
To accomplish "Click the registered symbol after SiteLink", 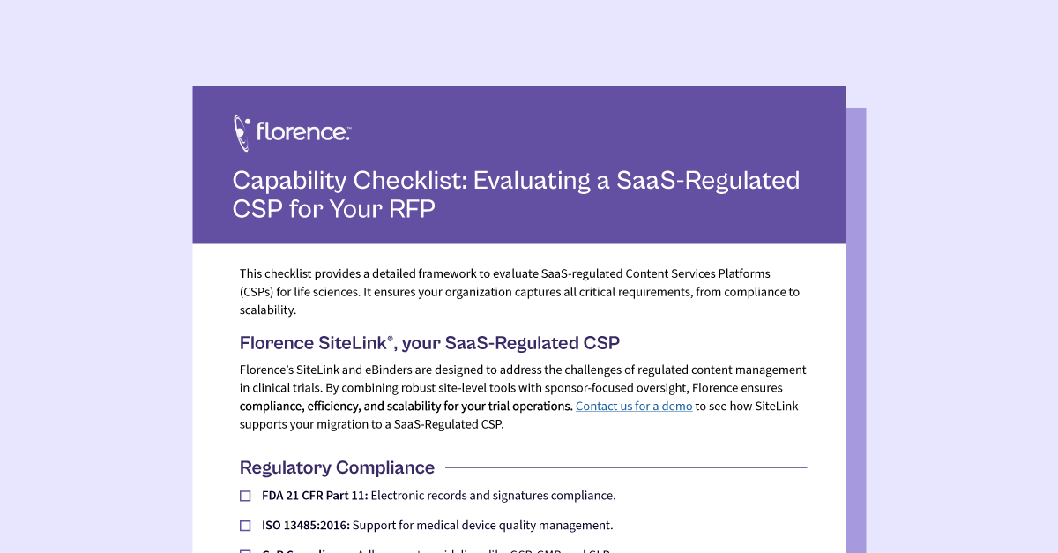I will point(390,338).
